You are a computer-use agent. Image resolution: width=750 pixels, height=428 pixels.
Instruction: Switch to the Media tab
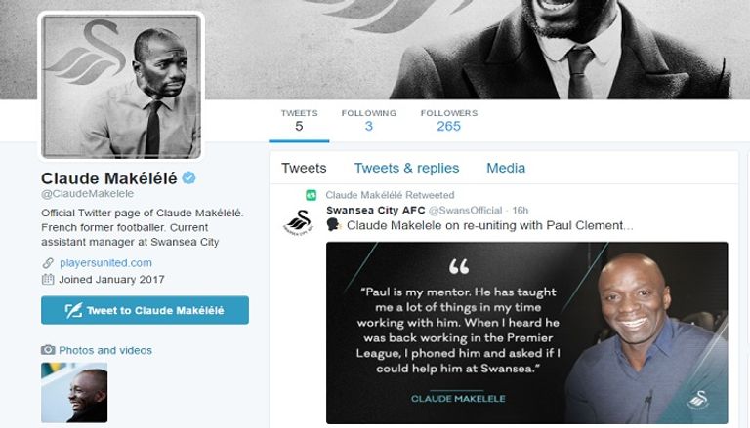pyautogui.click(x=506, y=168)
